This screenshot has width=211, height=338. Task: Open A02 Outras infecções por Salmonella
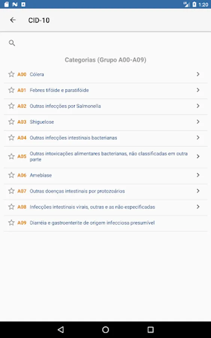[105, 106]
